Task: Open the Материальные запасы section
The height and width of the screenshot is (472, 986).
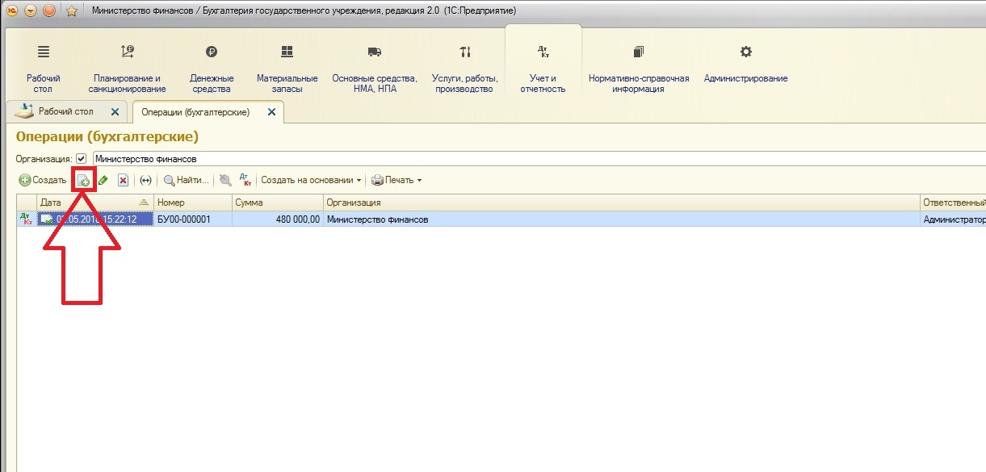Action: click(x=287, y=68)
